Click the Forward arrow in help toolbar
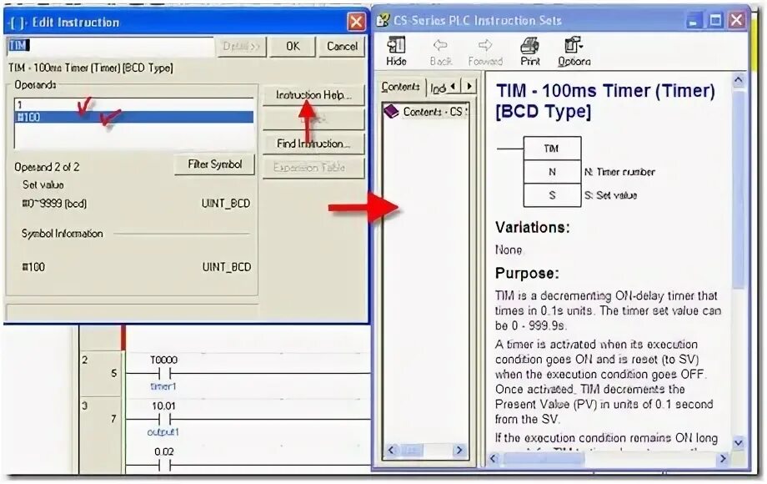The width and height of the screenshot is (767, 484). coord(484,52)
